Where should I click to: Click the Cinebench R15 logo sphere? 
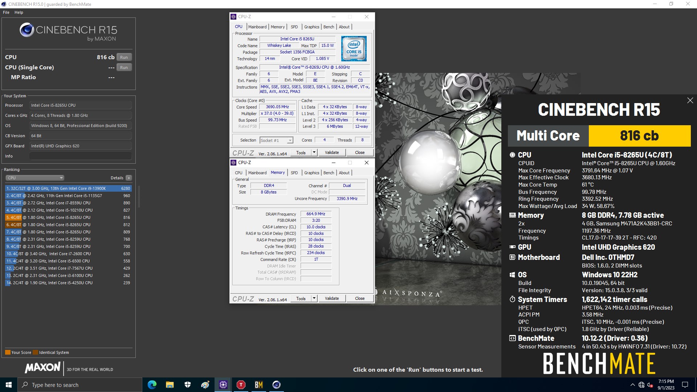27,30
